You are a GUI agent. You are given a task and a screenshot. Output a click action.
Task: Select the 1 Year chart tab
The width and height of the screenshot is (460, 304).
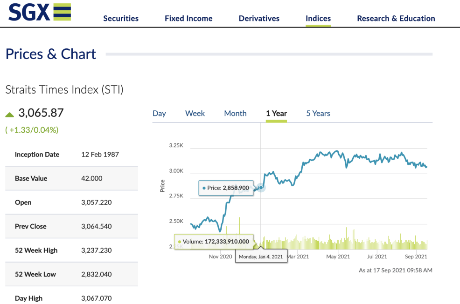[276, 114]
